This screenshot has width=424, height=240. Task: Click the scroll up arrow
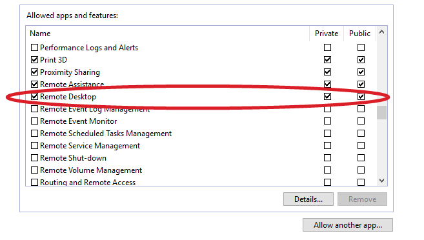[x=382, y=32]
